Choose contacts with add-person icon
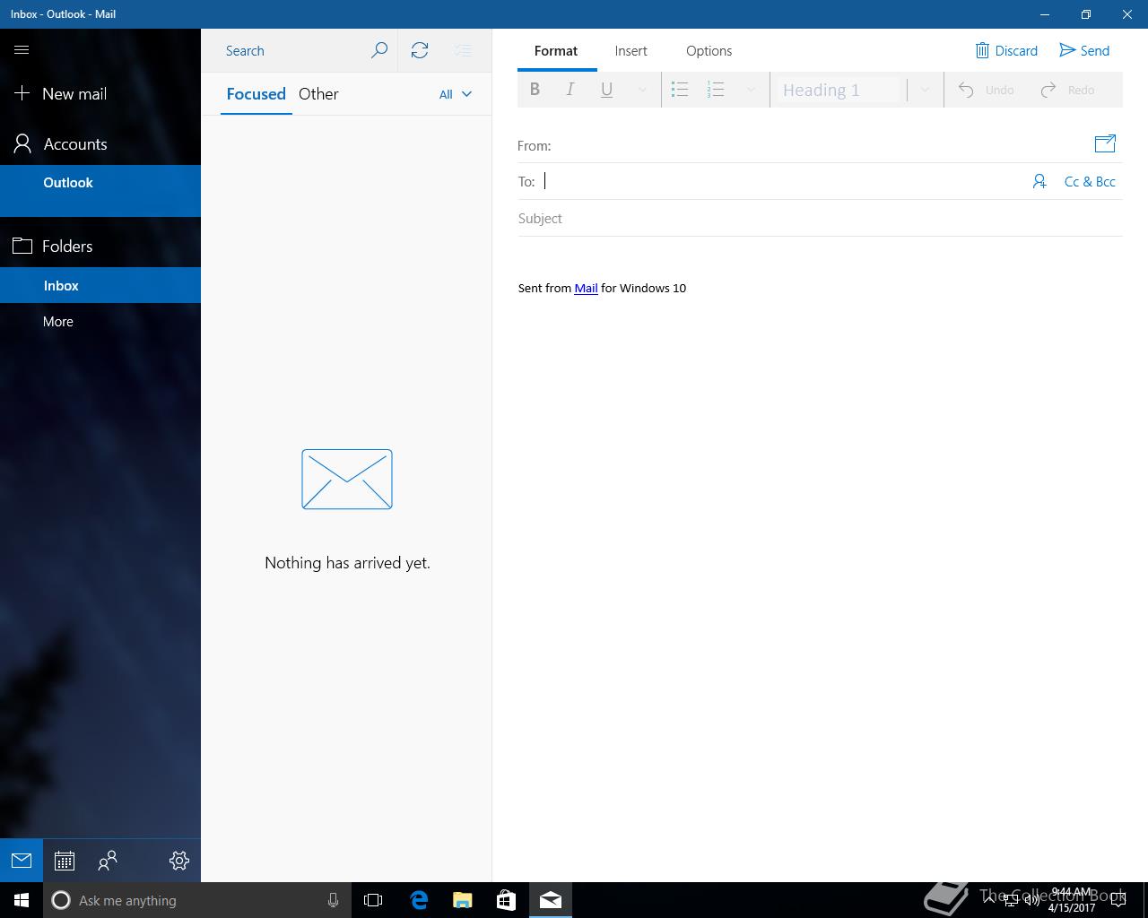 (1039, 182)
